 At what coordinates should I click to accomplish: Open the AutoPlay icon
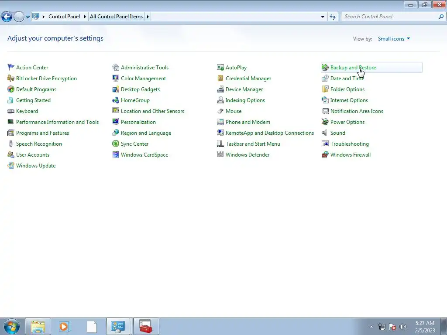(x=220, y=68)
